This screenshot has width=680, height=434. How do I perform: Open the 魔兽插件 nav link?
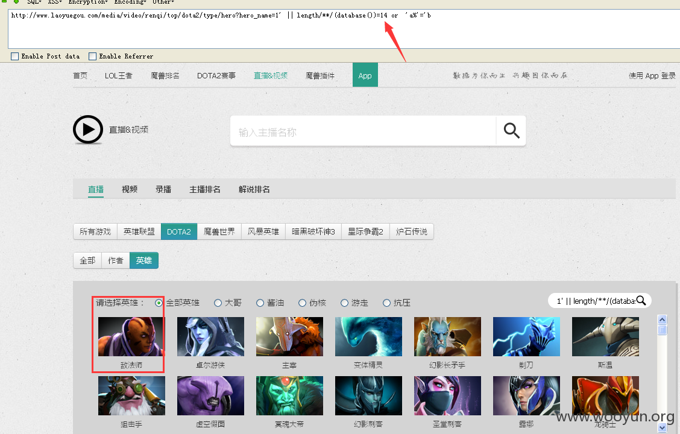click(x=320, y=75)
